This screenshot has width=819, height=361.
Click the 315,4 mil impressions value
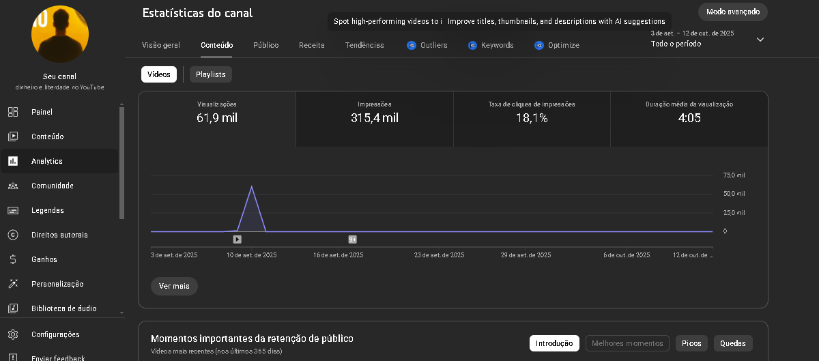[375, 118]
